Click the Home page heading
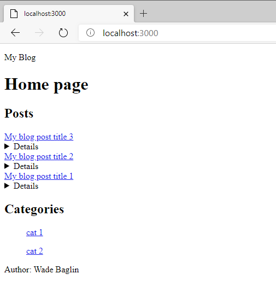The width and height of the screenshot is (276, 286). pyautogui.click(x=46, y=85)
